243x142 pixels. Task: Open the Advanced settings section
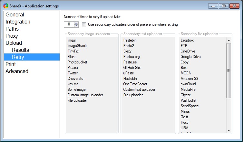[x=17, y=71]
